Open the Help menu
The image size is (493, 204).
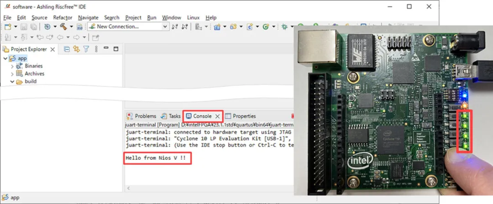click(x=211, y=18)
